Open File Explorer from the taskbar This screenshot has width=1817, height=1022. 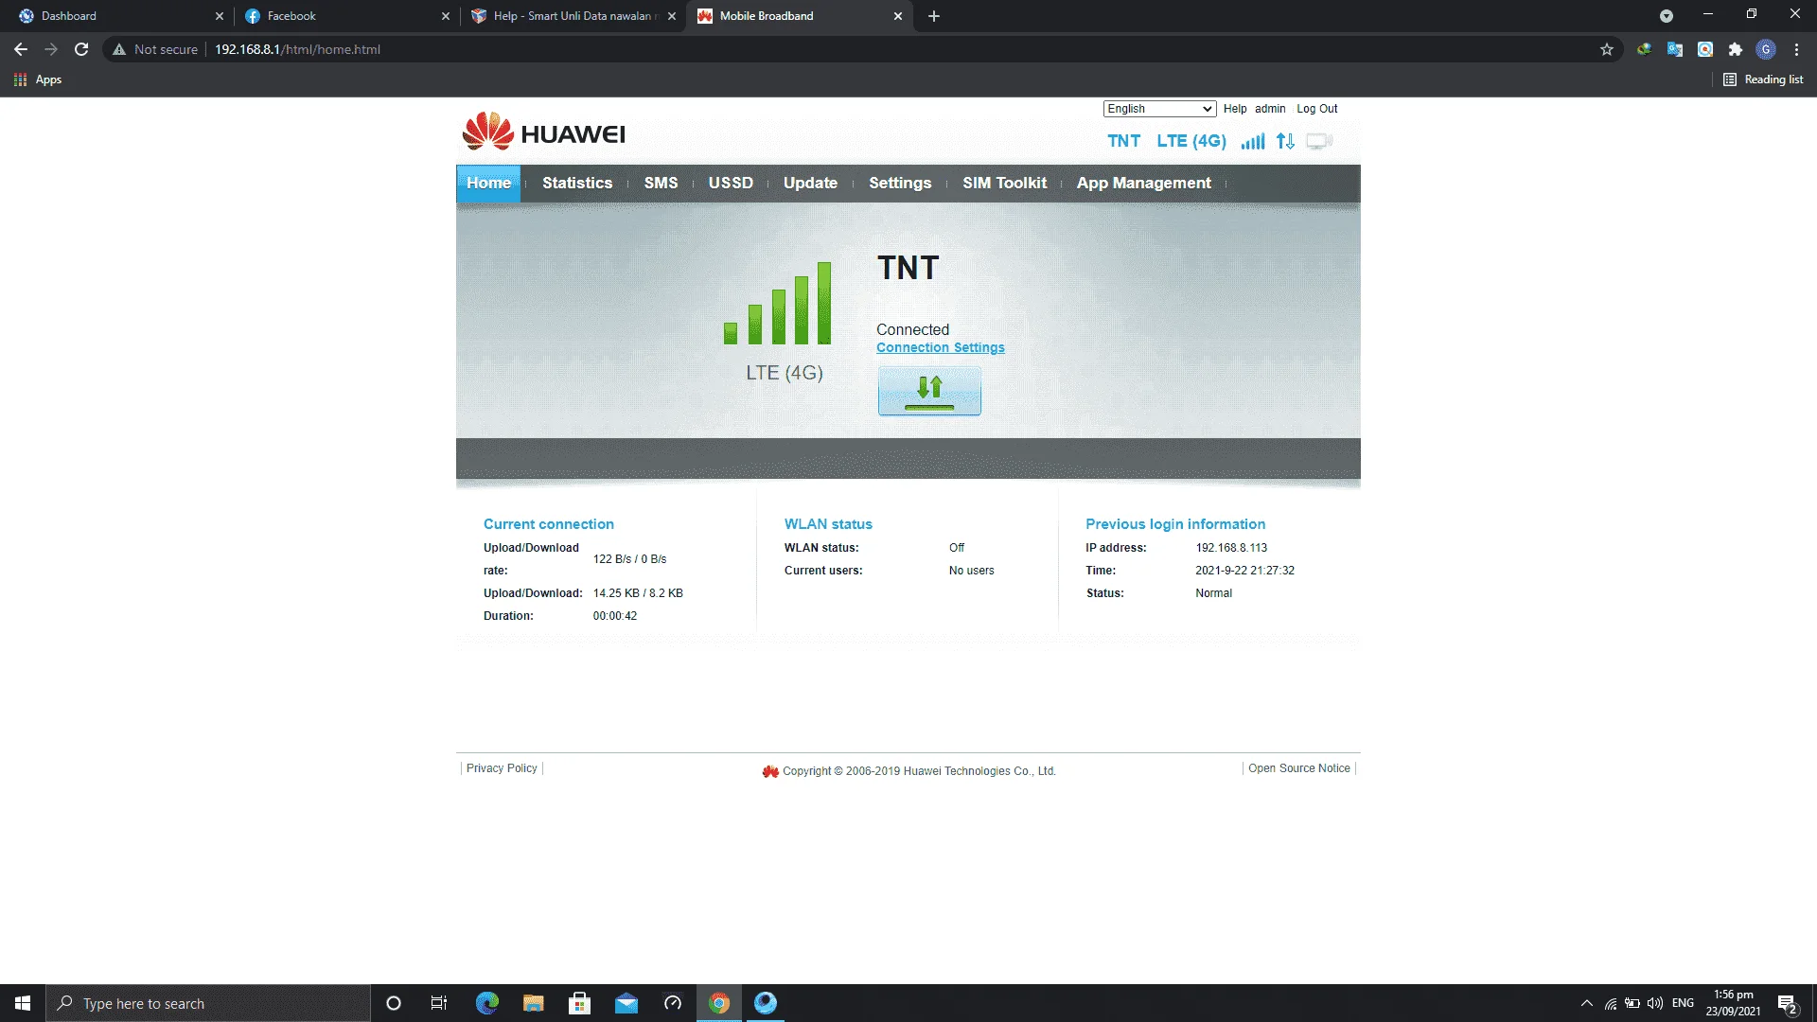click(533, 1003)
